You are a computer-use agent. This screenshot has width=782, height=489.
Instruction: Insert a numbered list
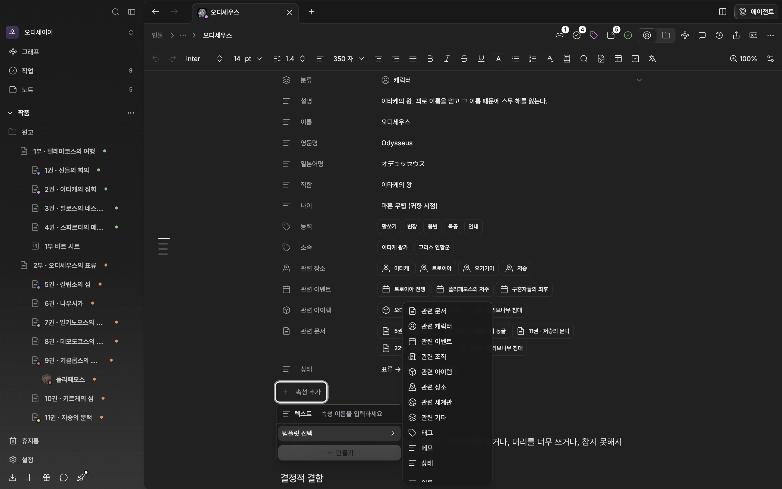532,58
